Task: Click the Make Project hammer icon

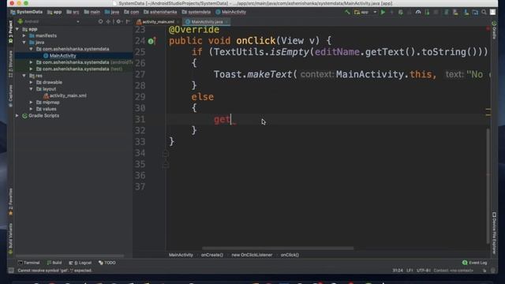Action: (x=347, y=13)
